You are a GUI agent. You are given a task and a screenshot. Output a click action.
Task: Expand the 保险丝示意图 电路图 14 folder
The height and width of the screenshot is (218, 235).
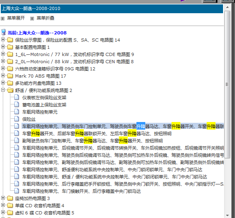click(x=3, y=40)
